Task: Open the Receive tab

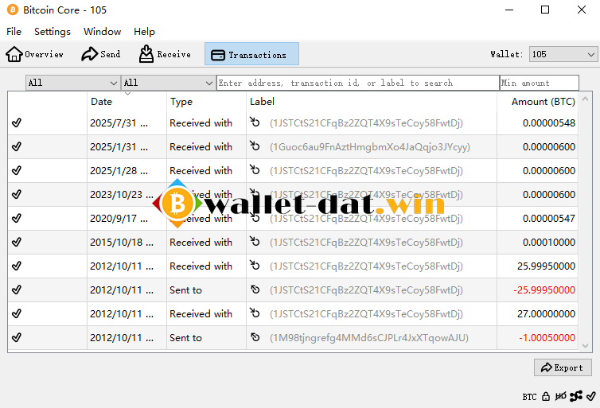Action: click(x=165, y=54)
